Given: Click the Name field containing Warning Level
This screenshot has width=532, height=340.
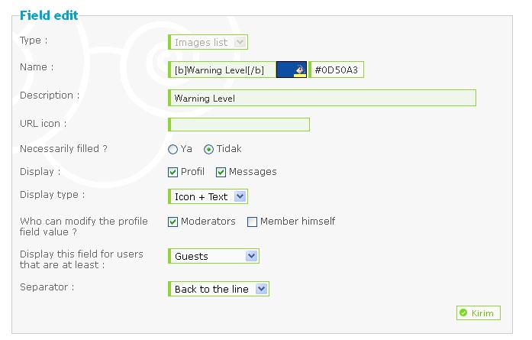Looking at the screenshot, I should click(x=222, y=70).
